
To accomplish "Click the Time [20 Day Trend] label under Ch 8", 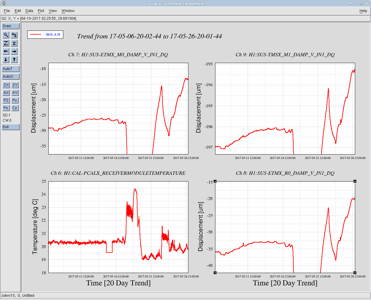I will [x=285, y=283].
